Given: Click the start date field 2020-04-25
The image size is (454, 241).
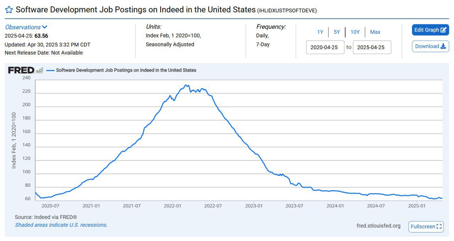Looking at the screenshot, I should pyautogui.click(x=325, y=47).
